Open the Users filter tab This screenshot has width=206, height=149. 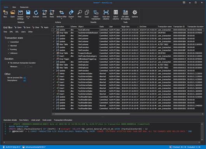(23, 32)
